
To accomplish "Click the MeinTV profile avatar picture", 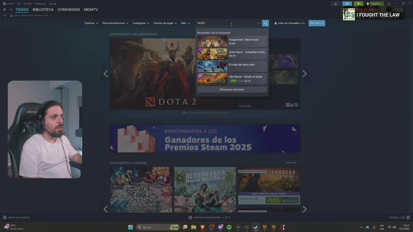I will click(368, 4).
